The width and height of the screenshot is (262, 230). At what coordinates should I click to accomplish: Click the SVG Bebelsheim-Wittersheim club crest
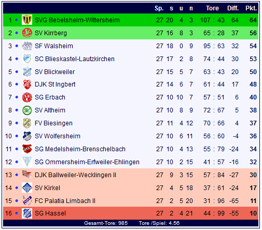click(27, 20)
